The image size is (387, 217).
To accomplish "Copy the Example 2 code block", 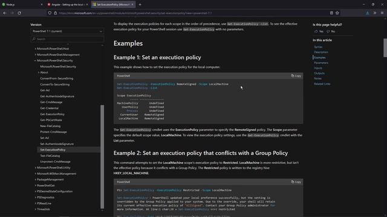I will click(296, 182).
